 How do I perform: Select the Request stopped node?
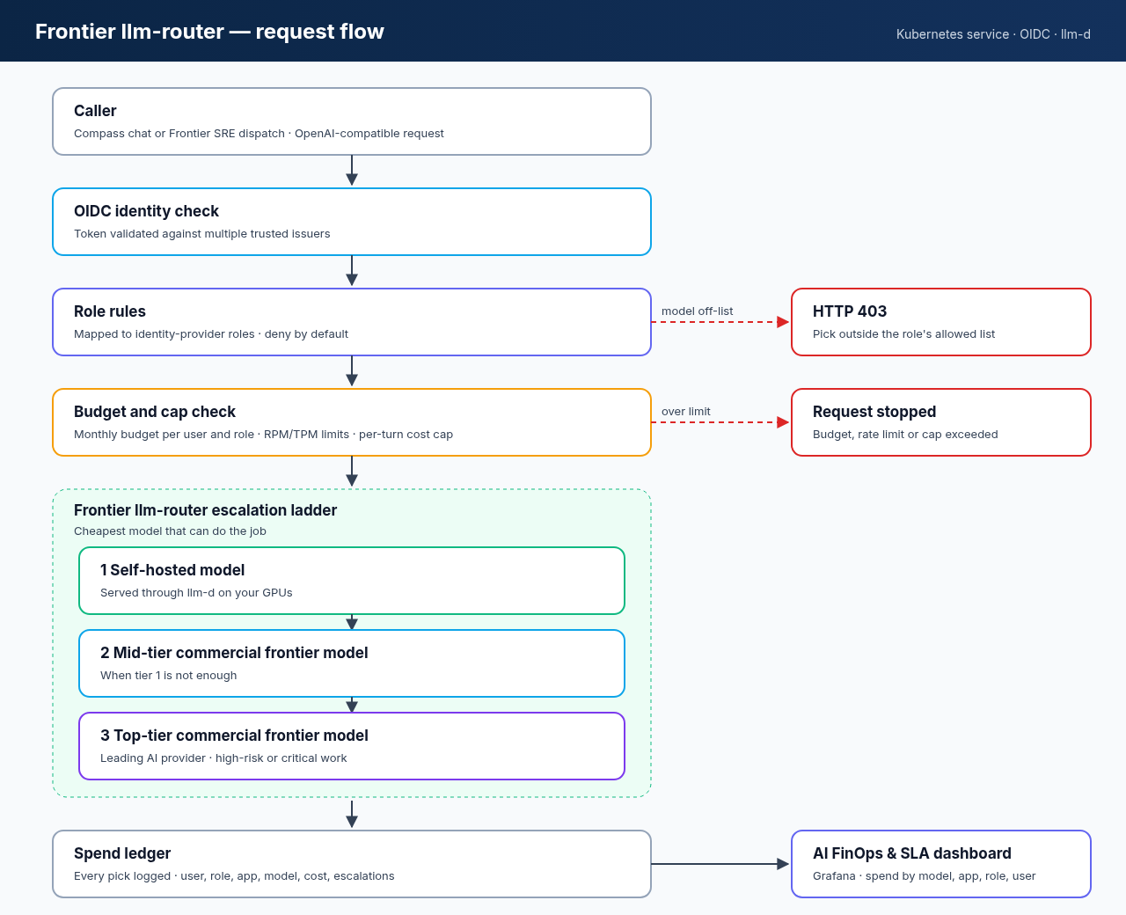(x=941, y=422)
